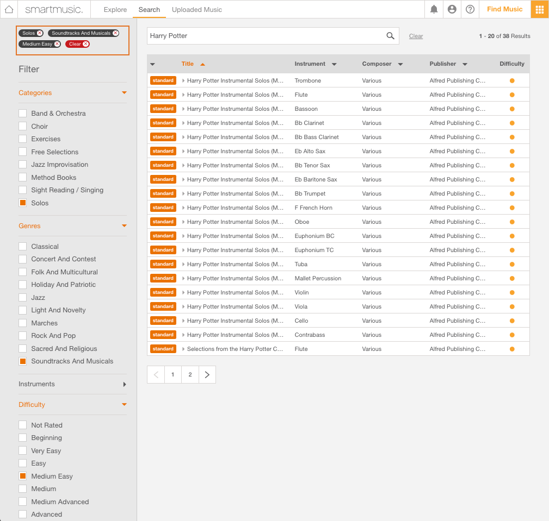Open the help question mark icon
This screenshot has height=521, width=549.
click(470, 9)
